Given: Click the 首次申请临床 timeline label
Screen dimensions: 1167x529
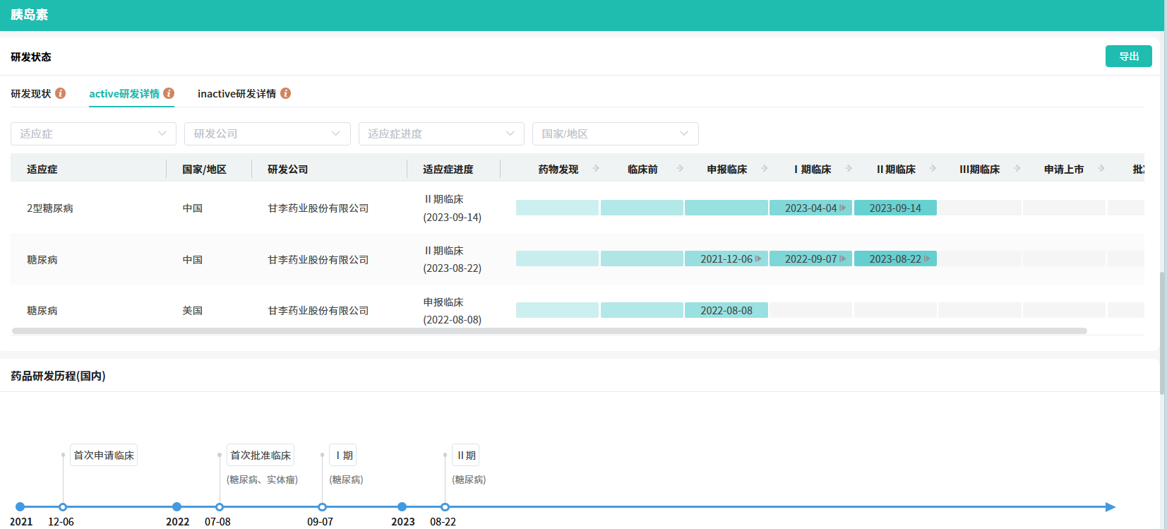Looking at the screenshot, I should click(x=104, y=456).
